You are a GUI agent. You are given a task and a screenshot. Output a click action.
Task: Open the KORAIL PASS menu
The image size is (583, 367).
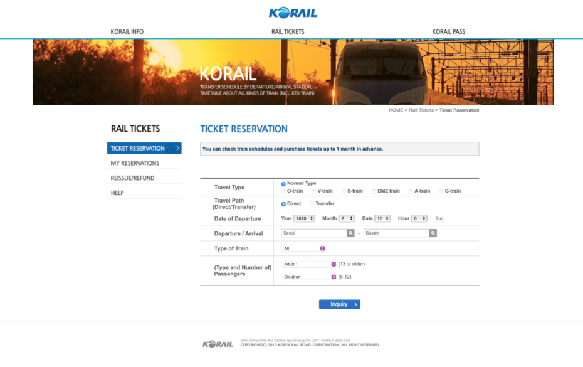coord(448,31)
